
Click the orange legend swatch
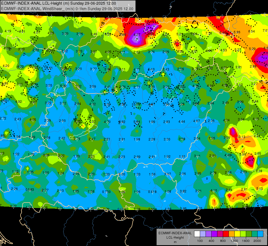coord(232,234)
